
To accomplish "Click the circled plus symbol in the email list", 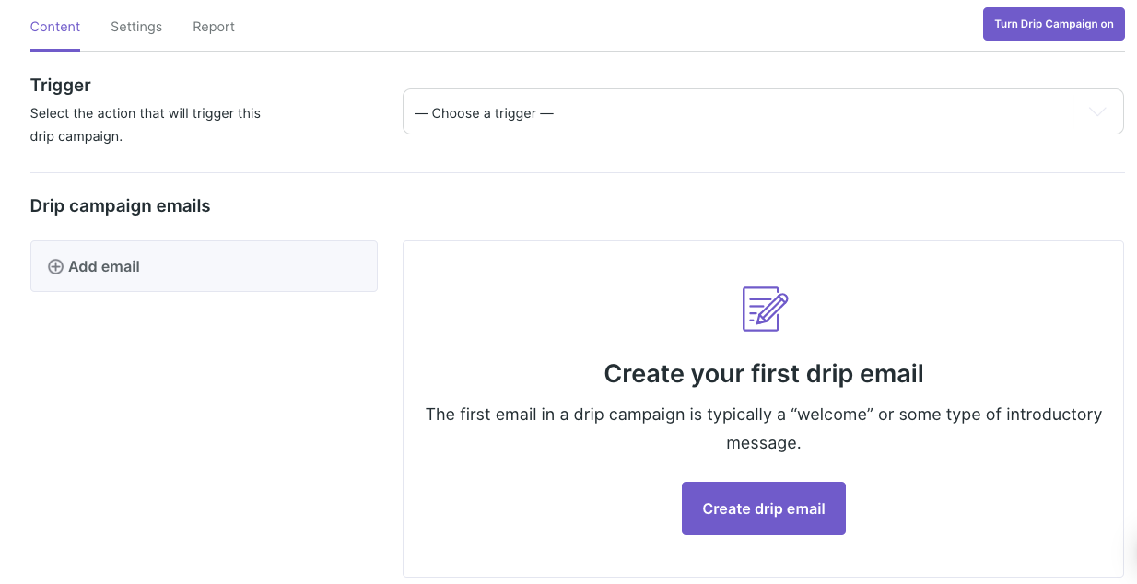I will coord(56,266).
